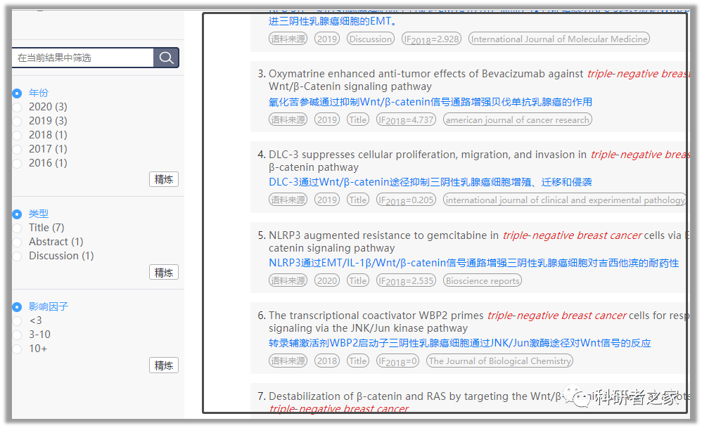The image size is (702, 428).
Task: Click Title tag of DLC-3 result
Action: point(358,200)
